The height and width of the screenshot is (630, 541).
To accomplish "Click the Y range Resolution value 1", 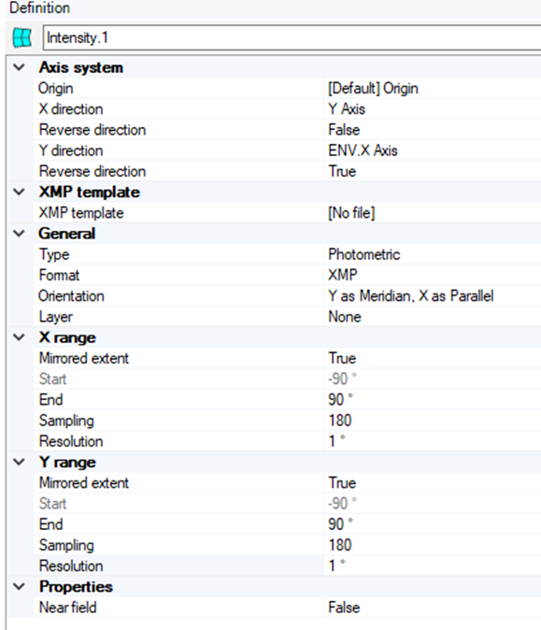I will click(x=433, y=566).
